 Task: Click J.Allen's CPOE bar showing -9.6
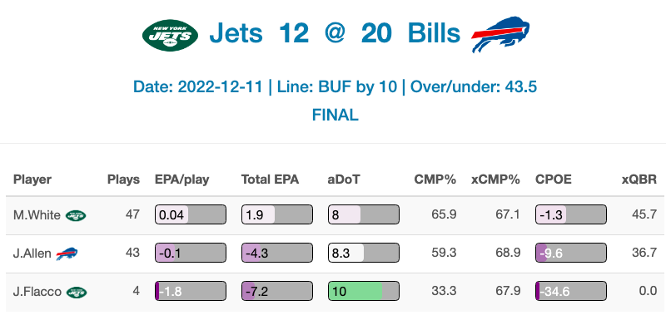click(571, 253)
